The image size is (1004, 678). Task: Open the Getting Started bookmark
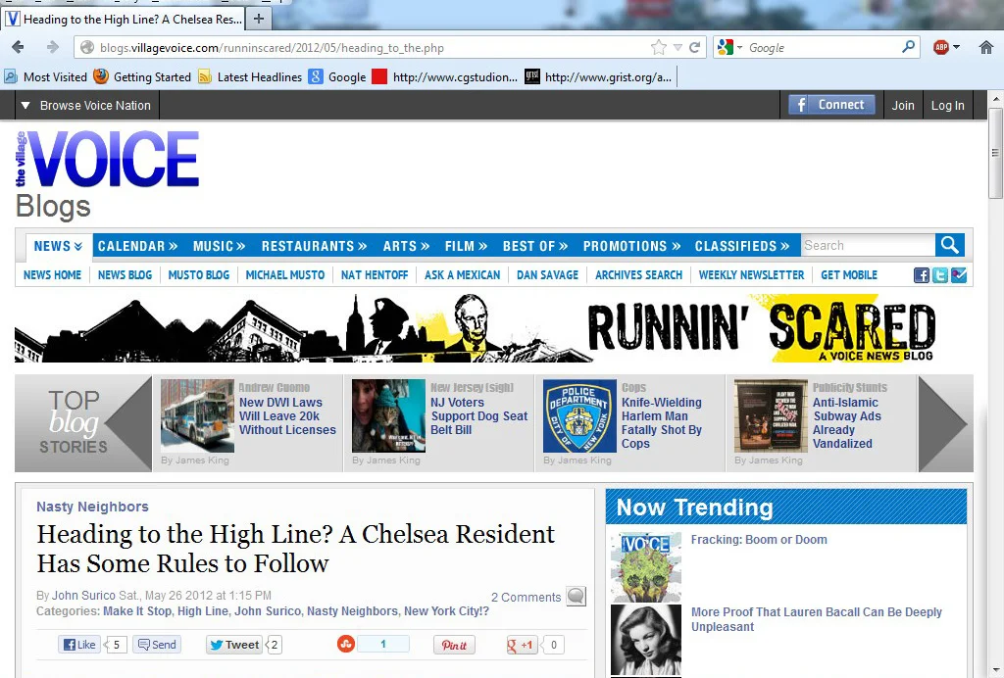tap(142, 77)
